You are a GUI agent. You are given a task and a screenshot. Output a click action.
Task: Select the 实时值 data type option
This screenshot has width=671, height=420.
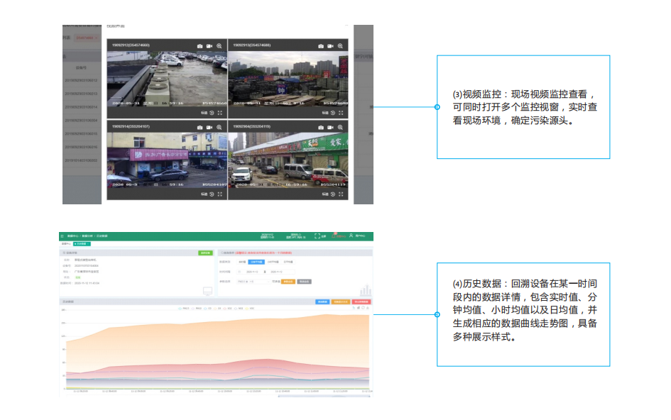(242, 262)
